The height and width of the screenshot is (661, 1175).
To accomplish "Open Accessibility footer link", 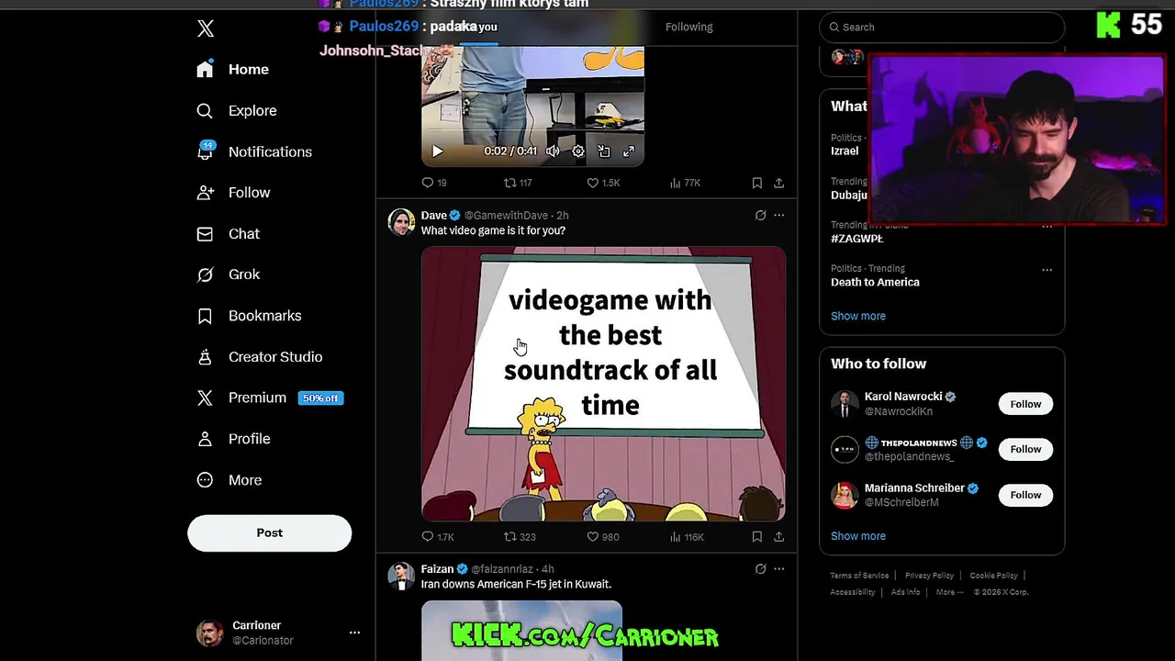I will point(853,592).
